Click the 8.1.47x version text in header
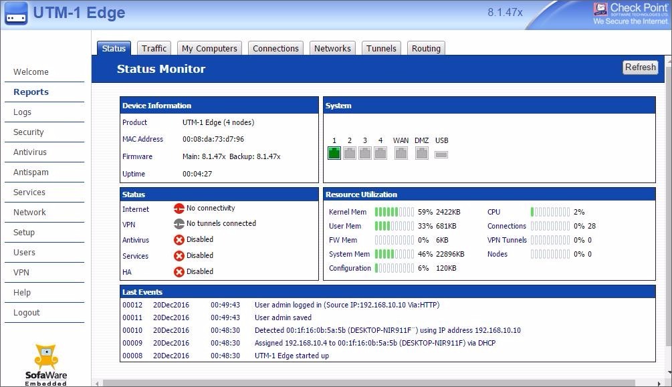The image size is (672, 387). (505, 13)
